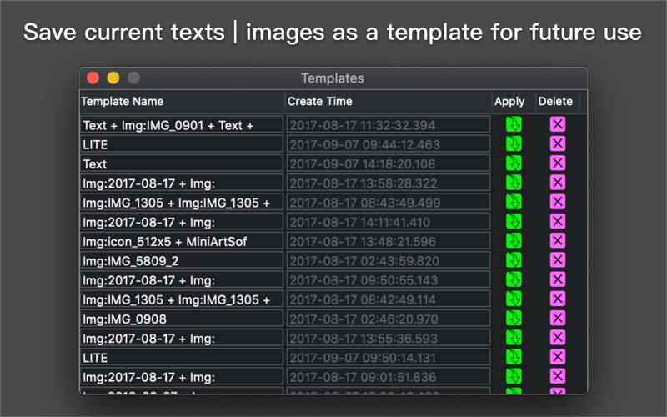Select create time 2017-08-17 11:32:32.394
Image resolution: width=667 pixels, height=417 pixels.
click(389, 124)
